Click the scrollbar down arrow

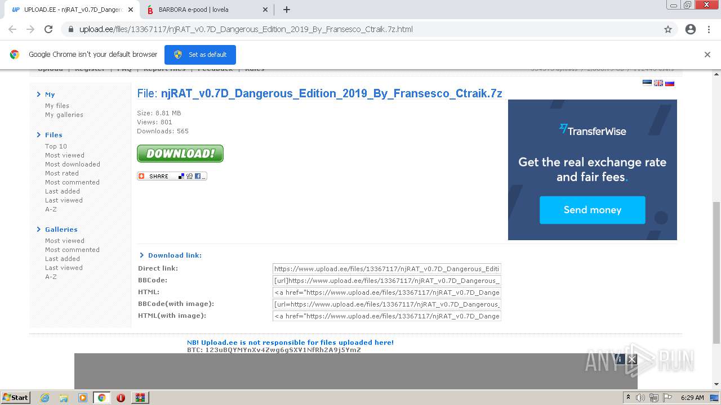tap(716, 384)
